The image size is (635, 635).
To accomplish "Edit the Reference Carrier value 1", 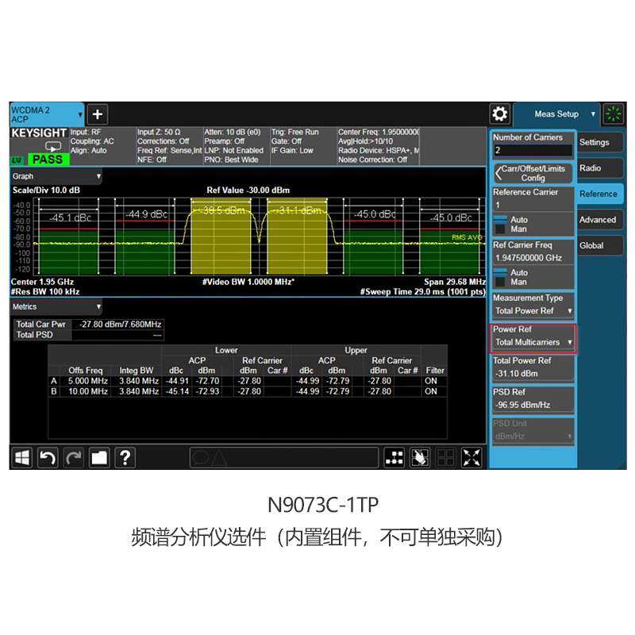I will pyautogui.click(x=533, y=205).
